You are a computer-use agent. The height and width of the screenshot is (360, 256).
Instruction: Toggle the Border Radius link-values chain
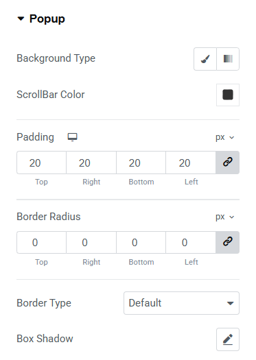[227, 242]
